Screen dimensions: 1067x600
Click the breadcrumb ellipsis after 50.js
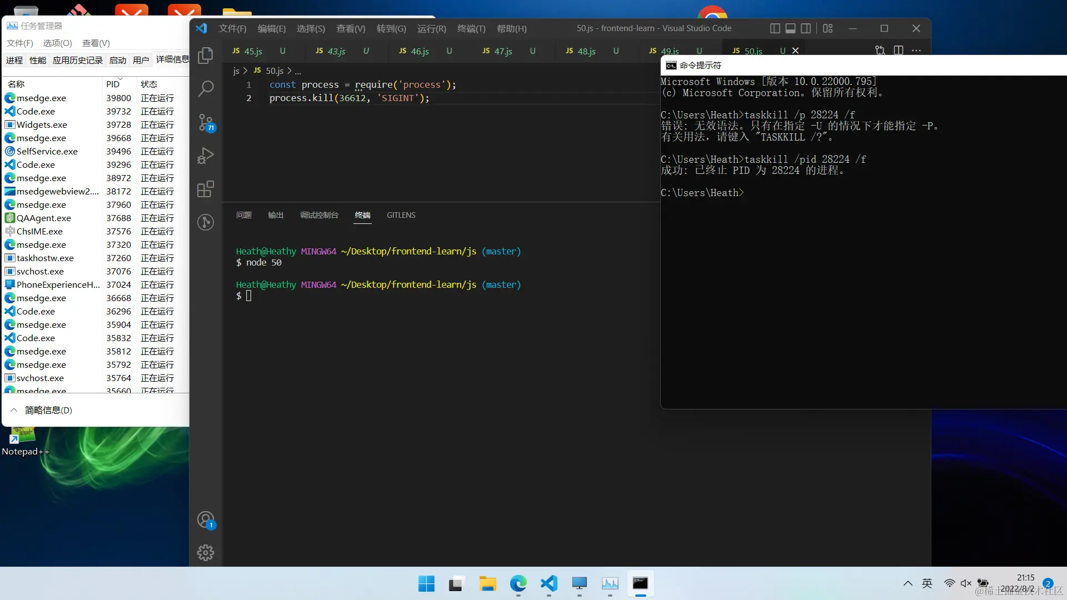(298, 71)
